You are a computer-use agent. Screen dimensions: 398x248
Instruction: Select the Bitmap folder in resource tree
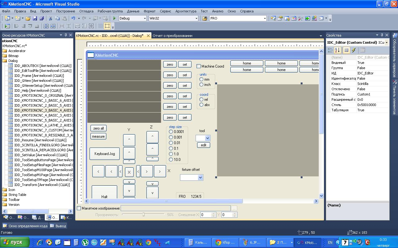point(13,56)
